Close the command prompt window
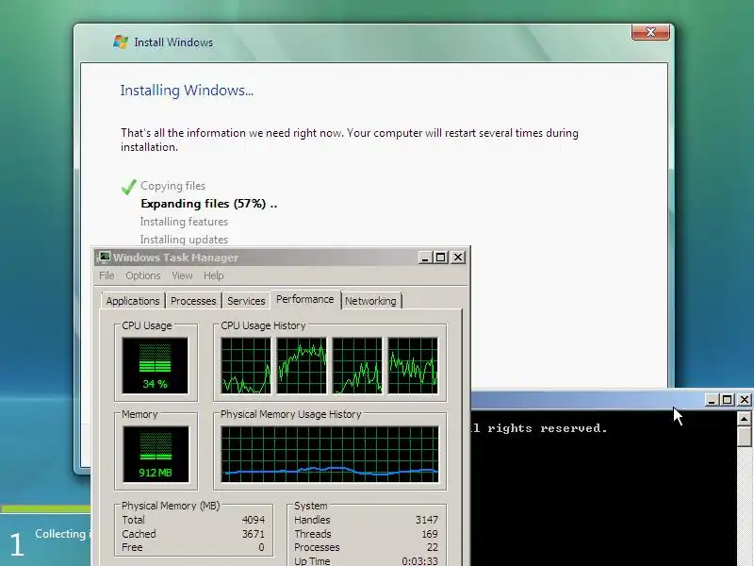Screen dimensions: 754x566 (745, 399)
